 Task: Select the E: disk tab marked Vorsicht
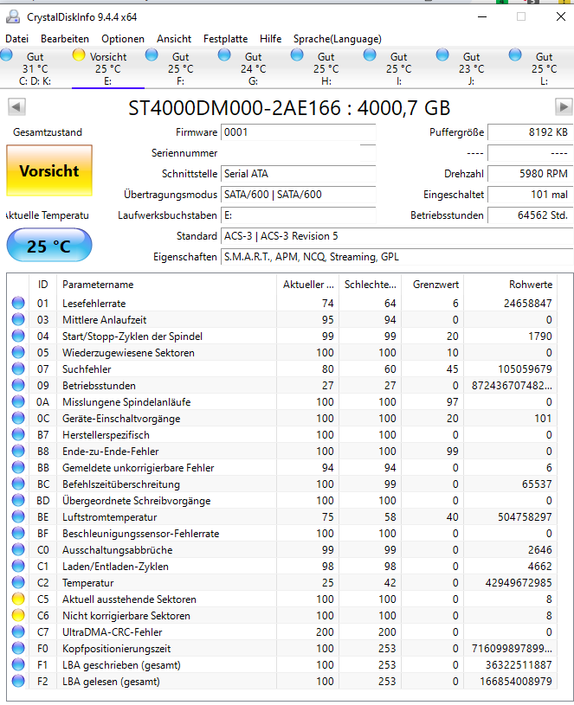(x=108, y=69)
